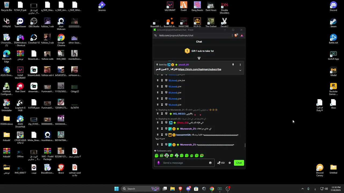Open File Explorer from the taskbar

[x=173, y=189]
